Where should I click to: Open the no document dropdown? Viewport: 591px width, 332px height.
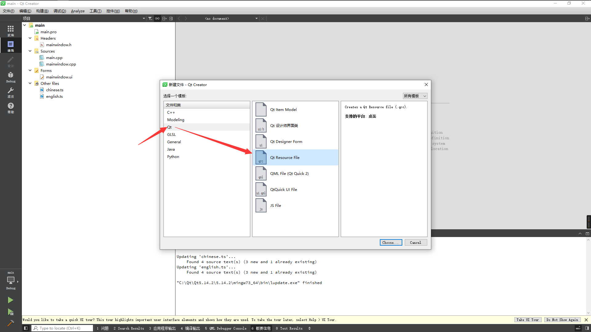click(231, 18)
